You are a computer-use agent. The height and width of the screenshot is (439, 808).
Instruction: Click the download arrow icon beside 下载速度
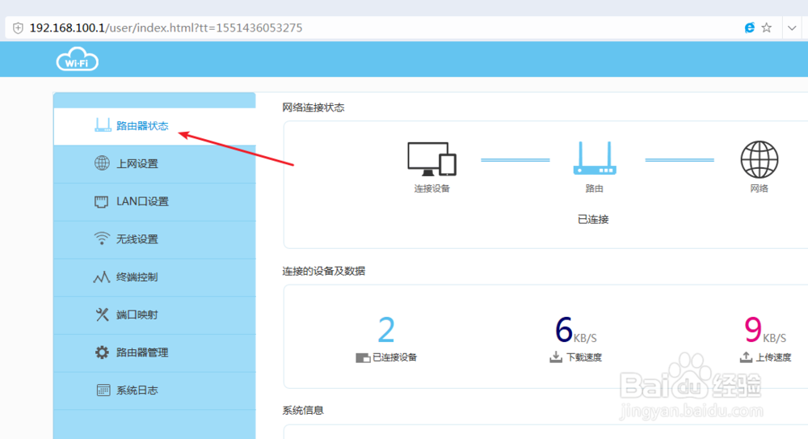tap(556, 357)
